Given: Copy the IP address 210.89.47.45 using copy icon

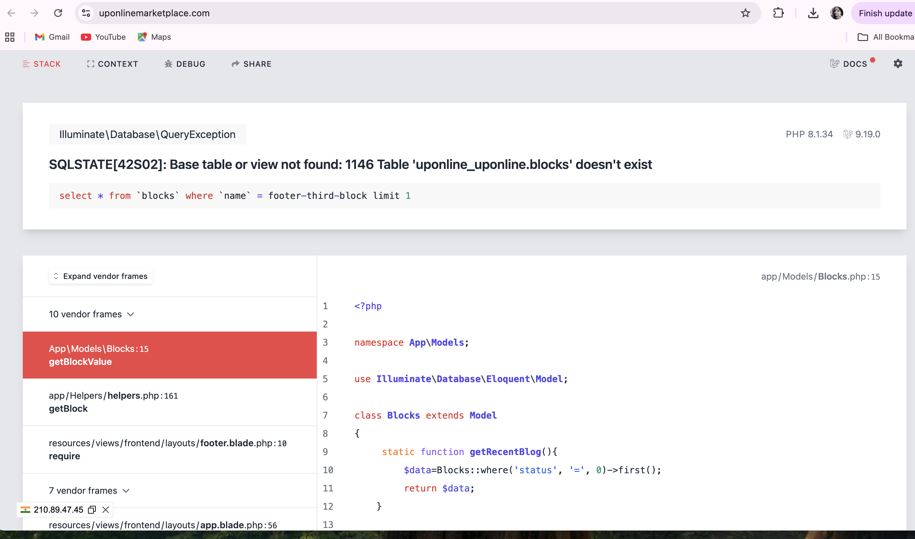Looking at the screenshot, I should click(92, 510).
